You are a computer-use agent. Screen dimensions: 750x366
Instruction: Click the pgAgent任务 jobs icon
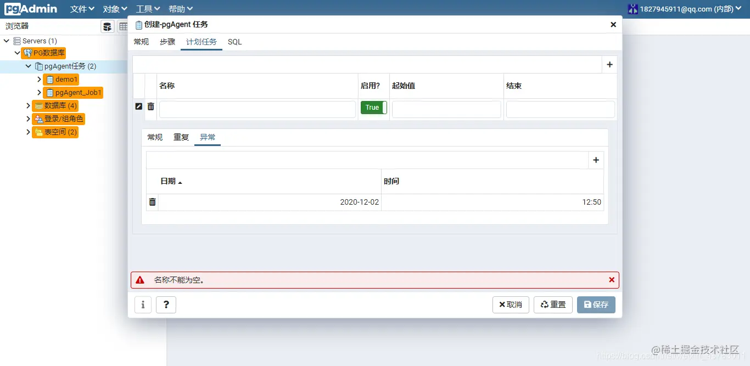38,66
